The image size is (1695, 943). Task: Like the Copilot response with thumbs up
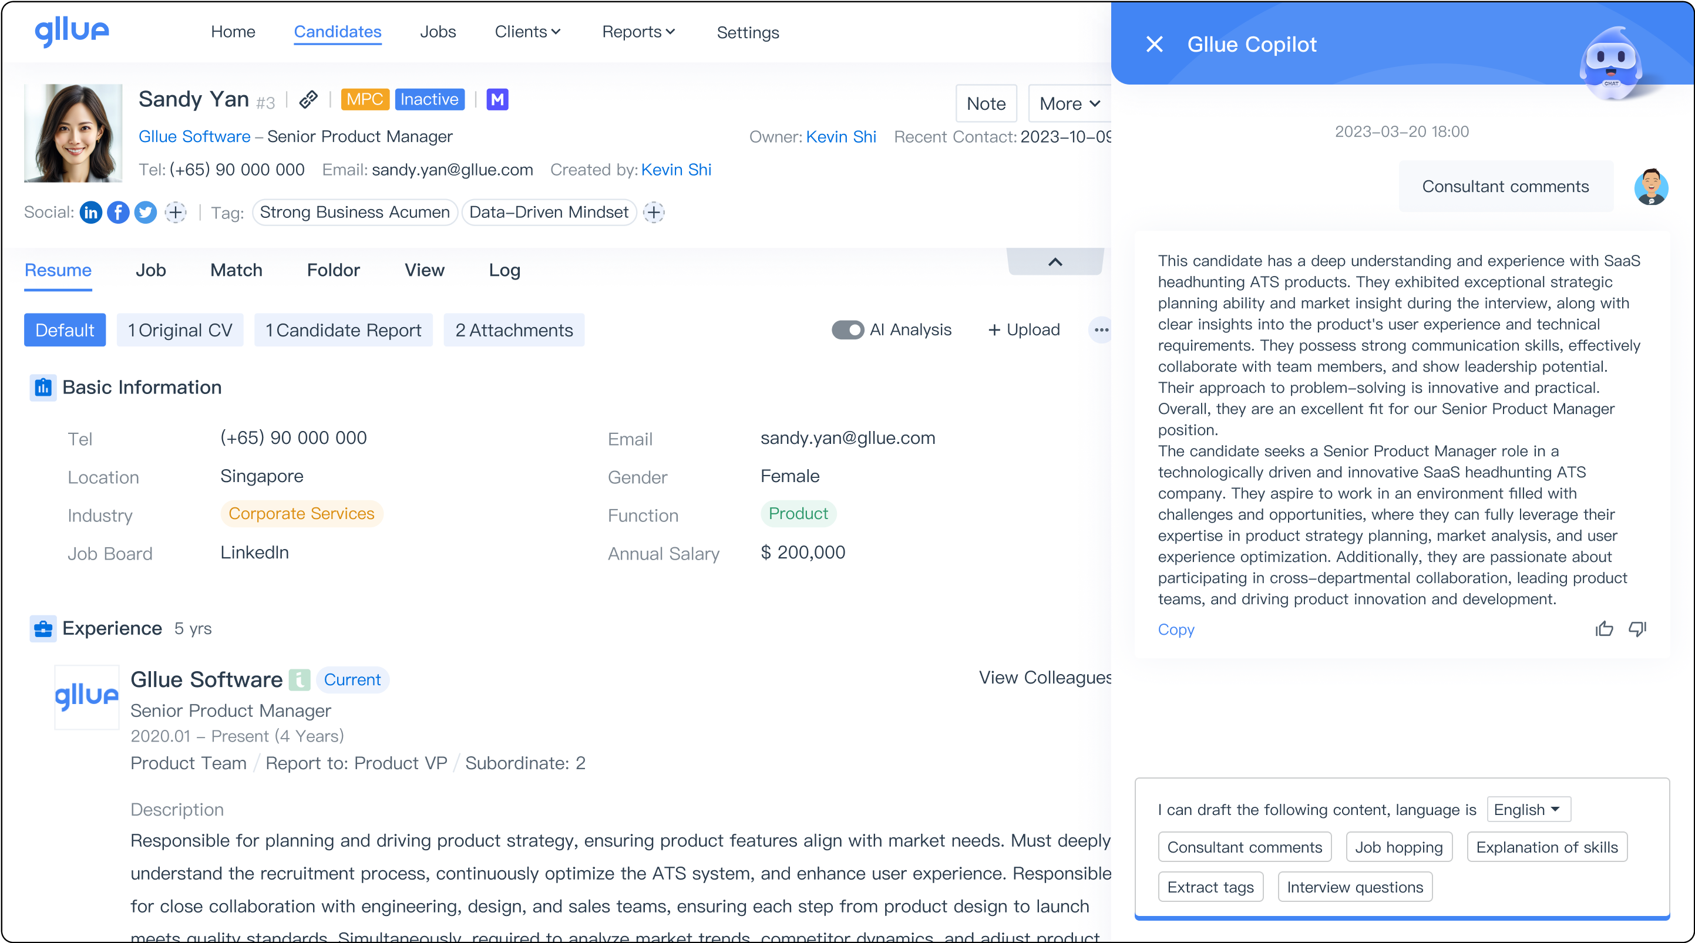1604,629
